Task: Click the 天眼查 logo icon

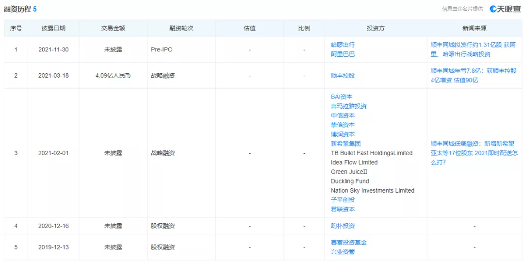Action: pos(493,9)
